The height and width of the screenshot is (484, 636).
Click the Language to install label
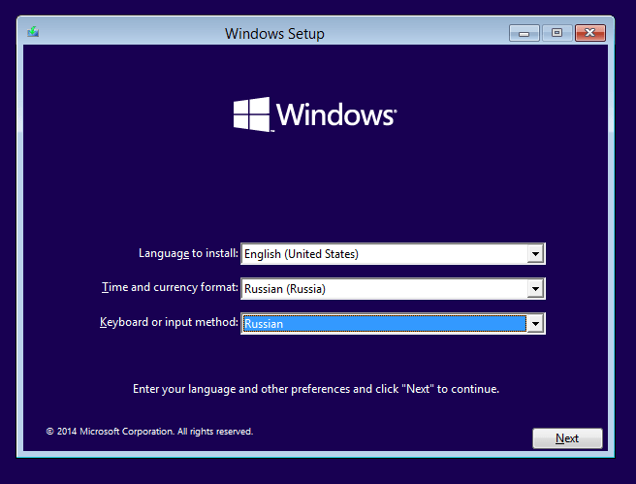tap(189, 253)
